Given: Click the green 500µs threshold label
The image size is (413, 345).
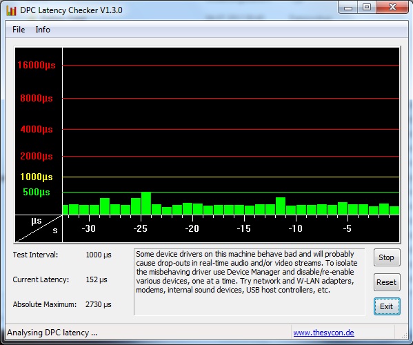Looking at the screenshot, I should coord(37,192).
